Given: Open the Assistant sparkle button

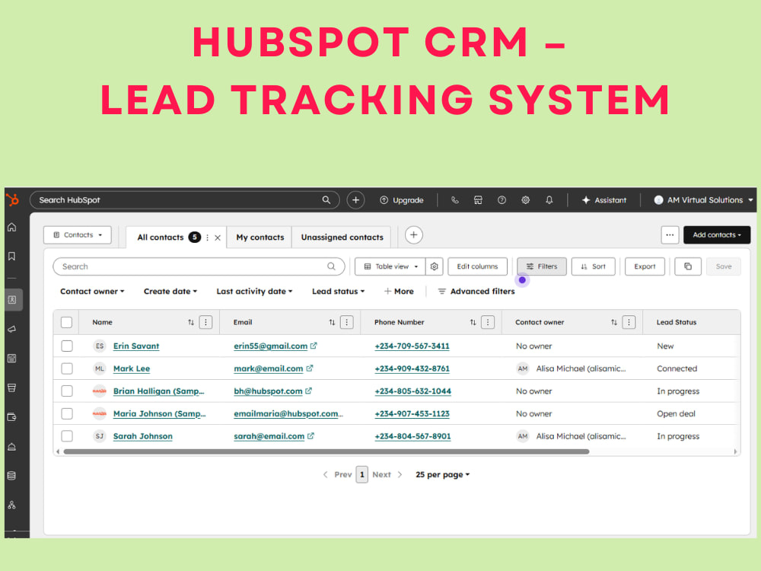Looking at the screenshot, I should pos(604,200).
